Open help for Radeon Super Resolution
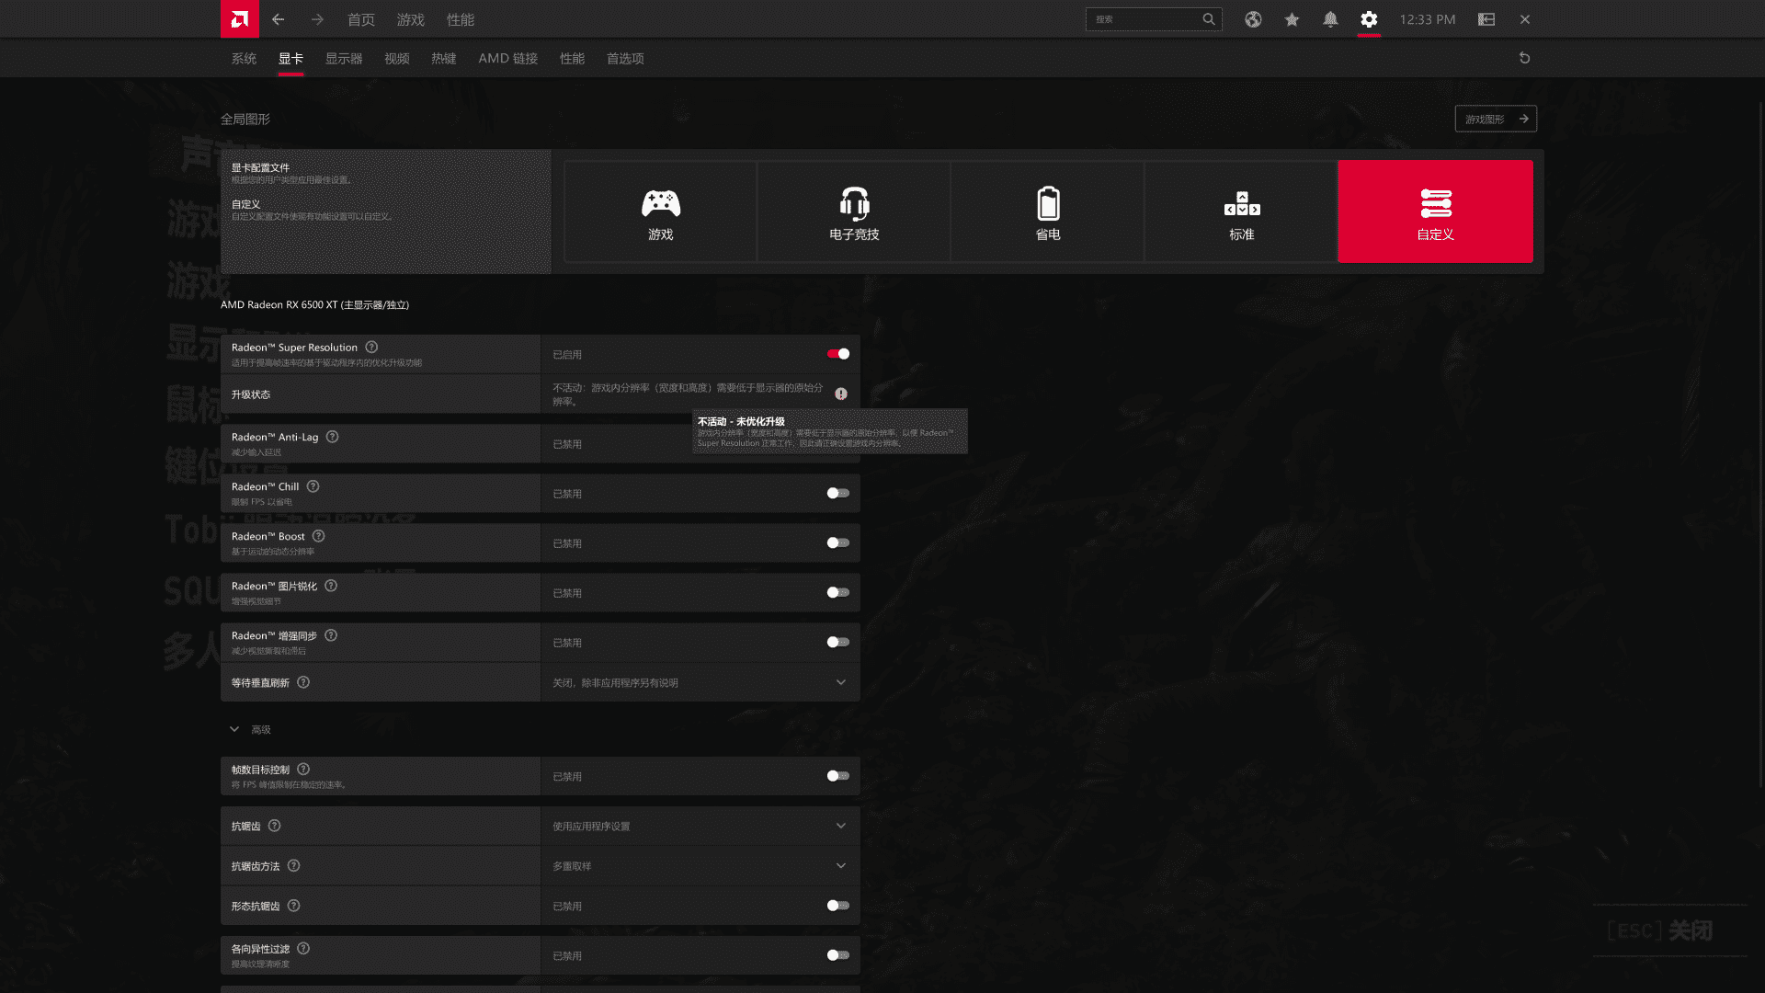1765x993 pixels. pyautogui.click(x=371, y=347)
